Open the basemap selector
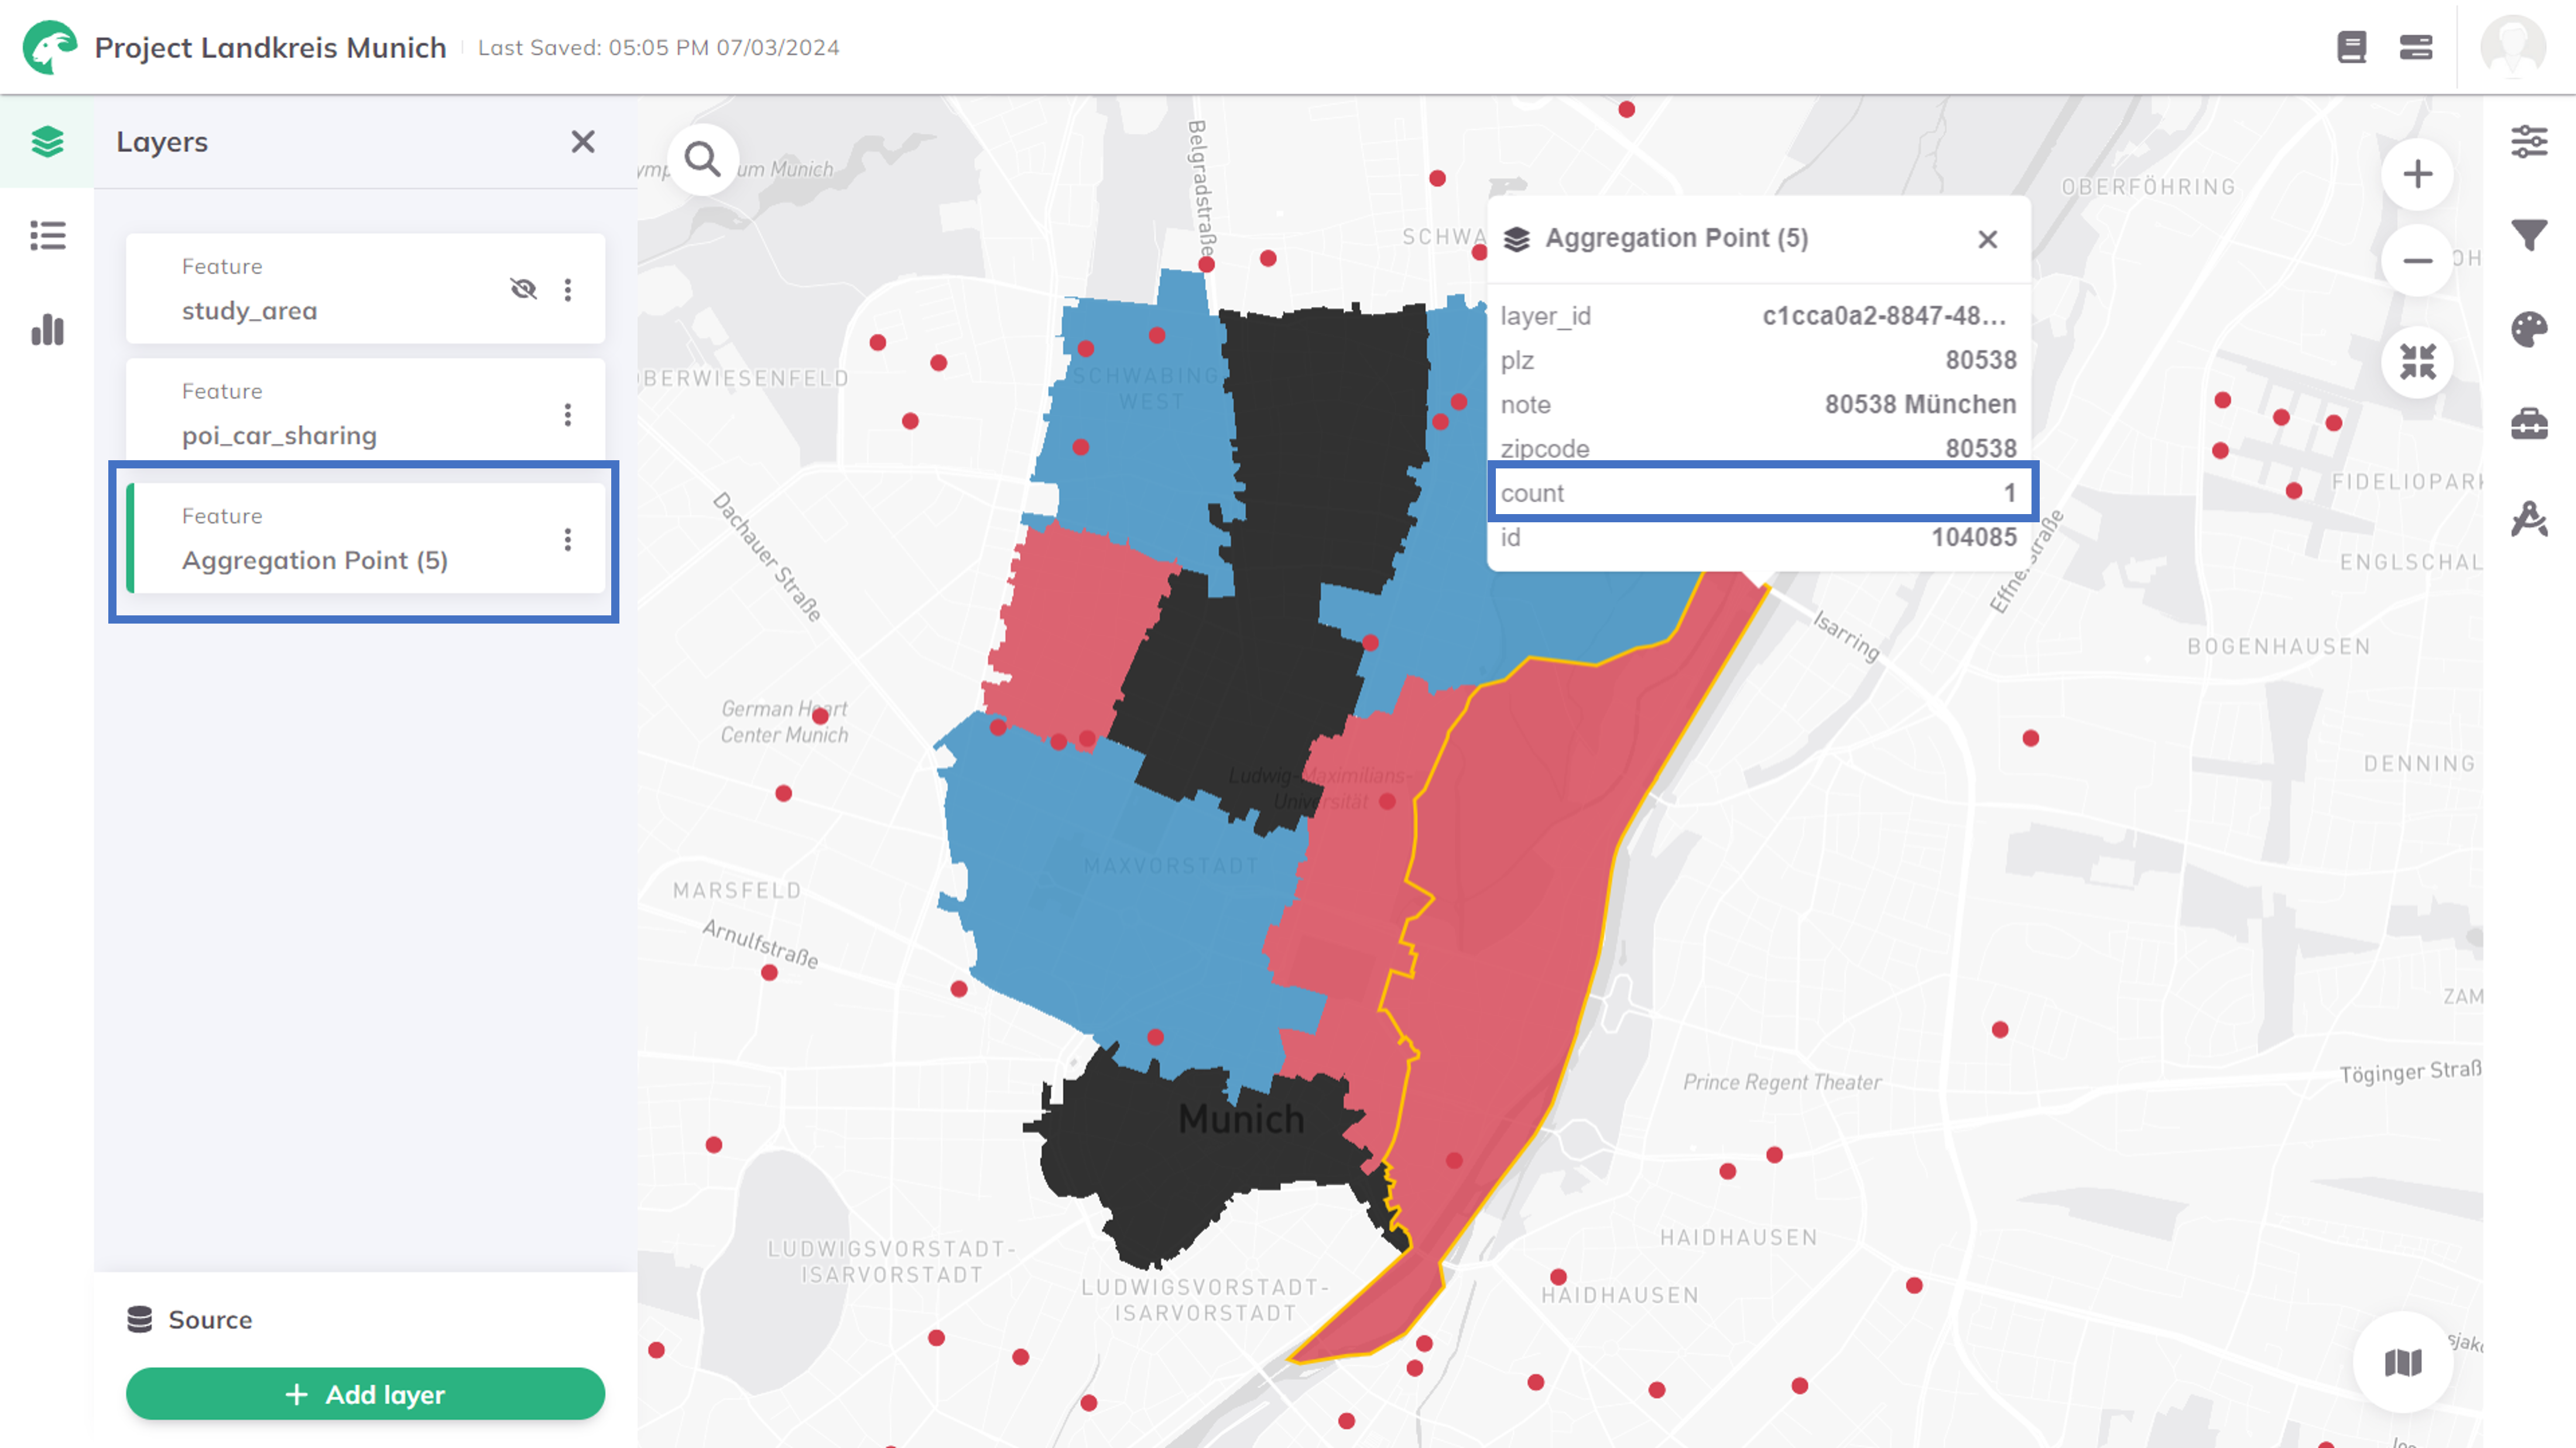The width and height of the screenshot is (2576, 1448). coord(2402,1362)
